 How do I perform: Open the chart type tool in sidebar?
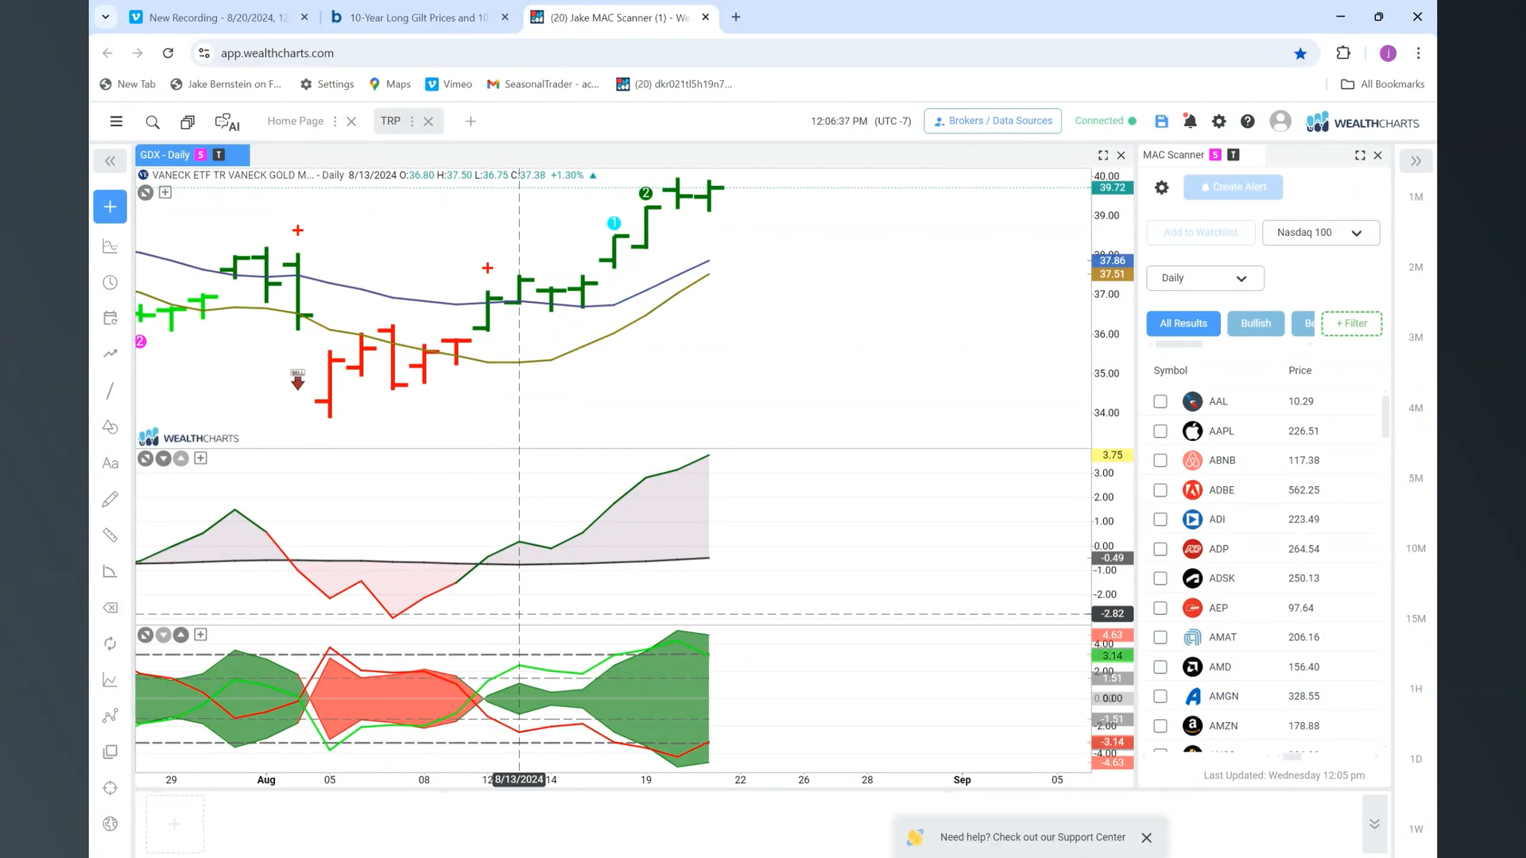point(110,246)
